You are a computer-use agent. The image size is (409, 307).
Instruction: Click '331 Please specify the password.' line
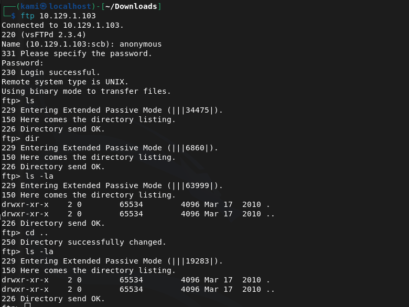click(x=77, y=53)
